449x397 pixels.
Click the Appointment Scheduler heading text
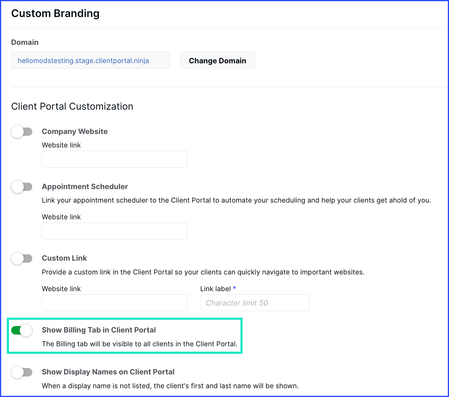pyautogui.click(x=85, y=186)
